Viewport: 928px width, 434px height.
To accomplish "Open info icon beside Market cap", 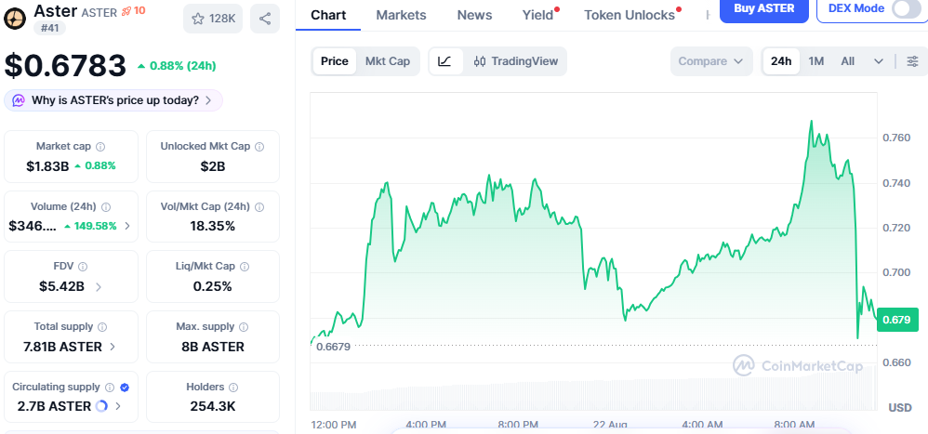I will point(100,147).
